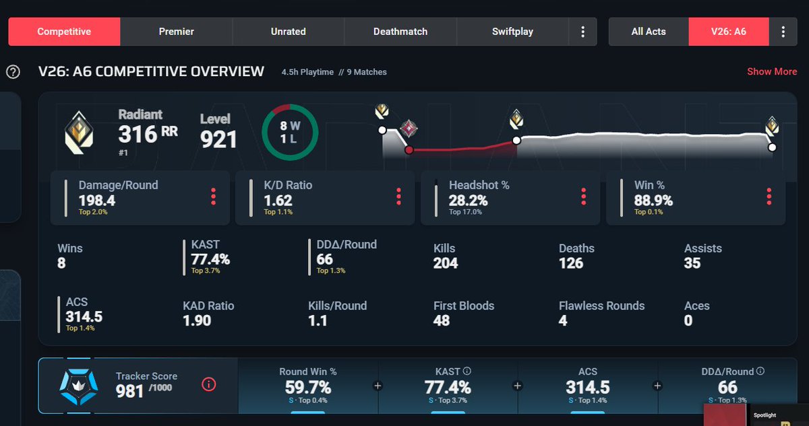Click the Show More link

[x=772, y=71]
